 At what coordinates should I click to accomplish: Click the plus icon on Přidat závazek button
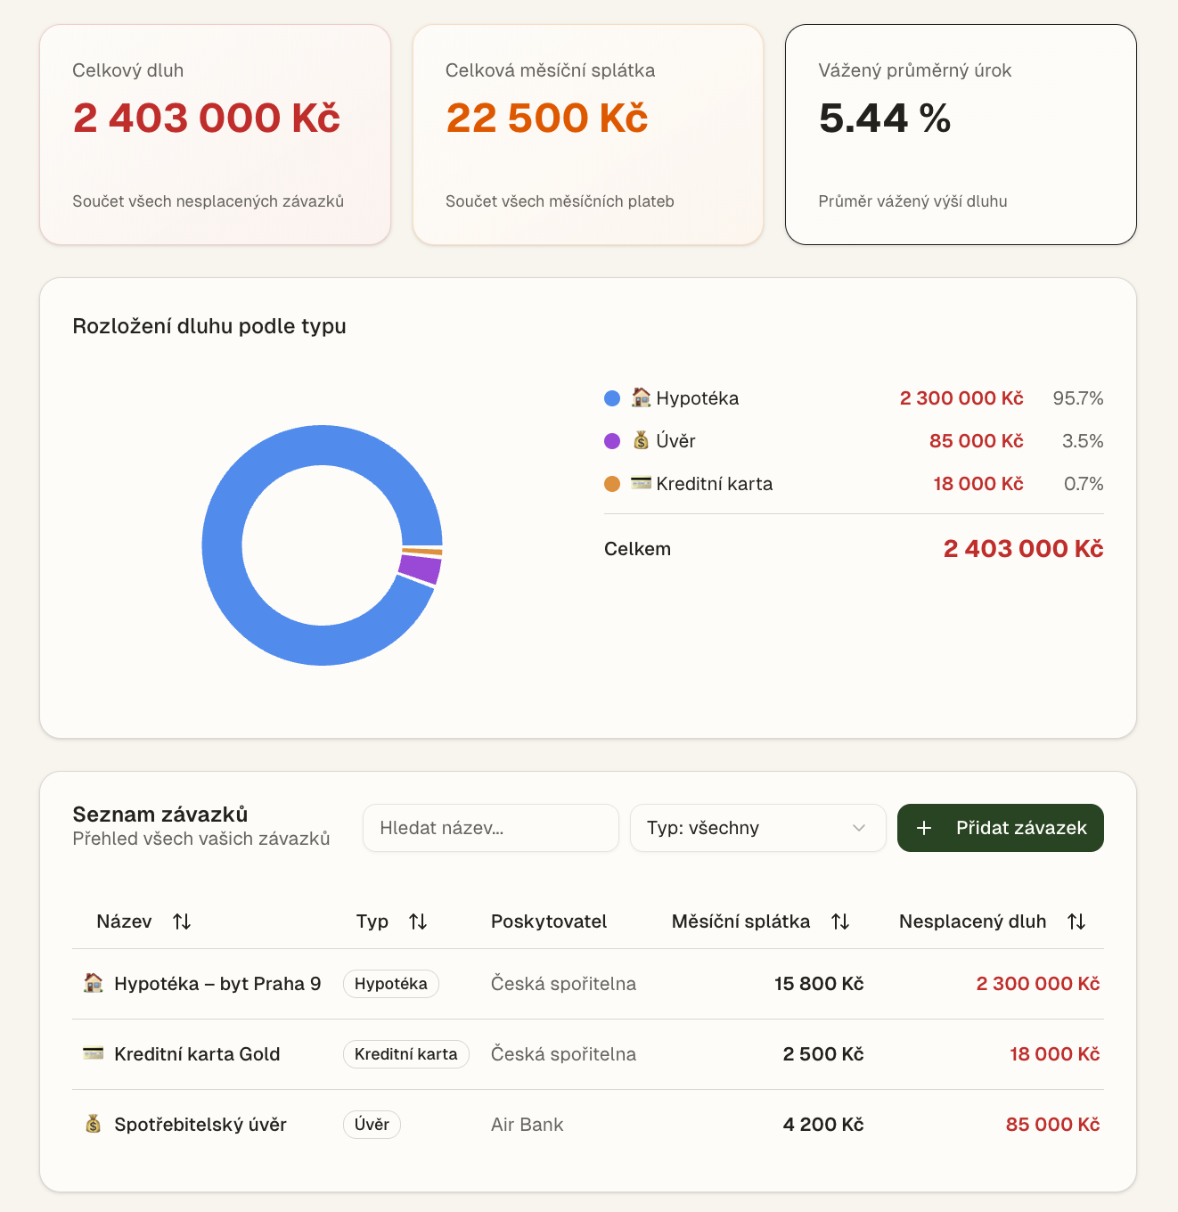pyautogui.click(x=925, y=828)
